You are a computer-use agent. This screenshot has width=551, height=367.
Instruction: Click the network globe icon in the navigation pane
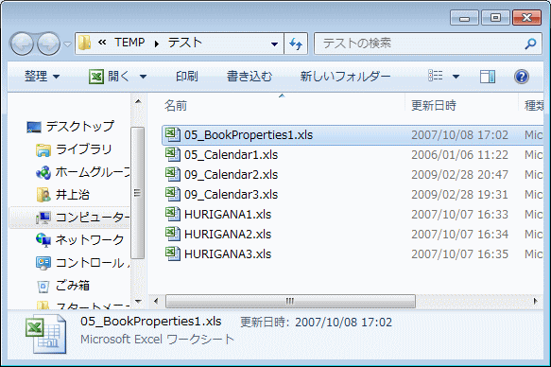[x=43, y=240]
